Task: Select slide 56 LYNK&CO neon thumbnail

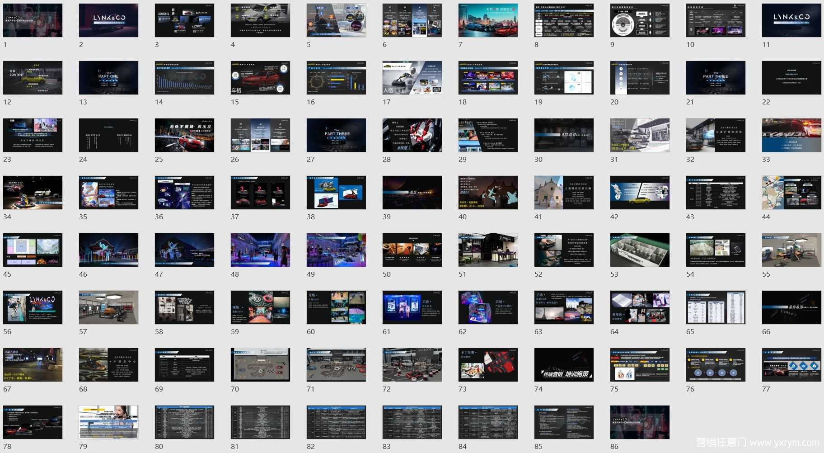Action: click(x=33, y=307)
